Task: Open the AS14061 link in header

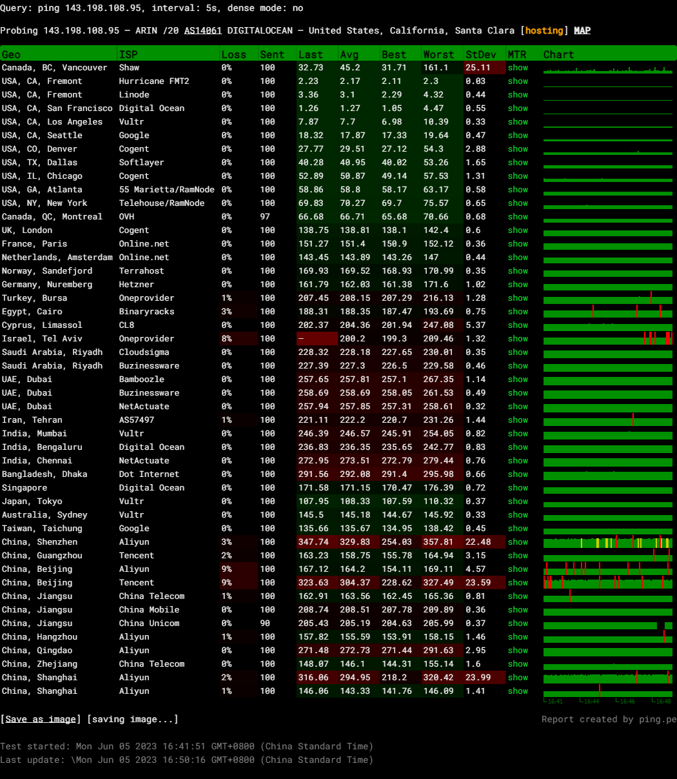Action: (x=203, y=30)
